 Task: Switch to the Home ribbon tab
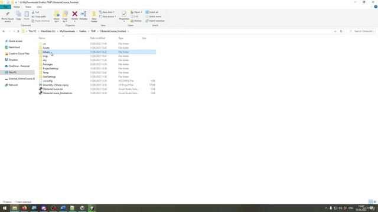(17, 6)
